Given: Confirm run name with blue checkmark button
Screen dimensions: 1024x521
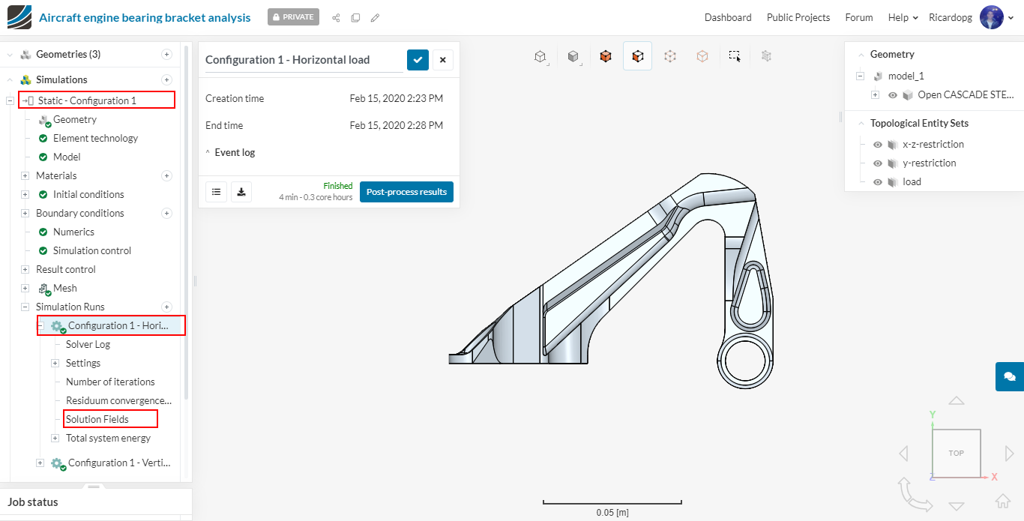Looking at the screenshot, I should (x=418, y=60).
